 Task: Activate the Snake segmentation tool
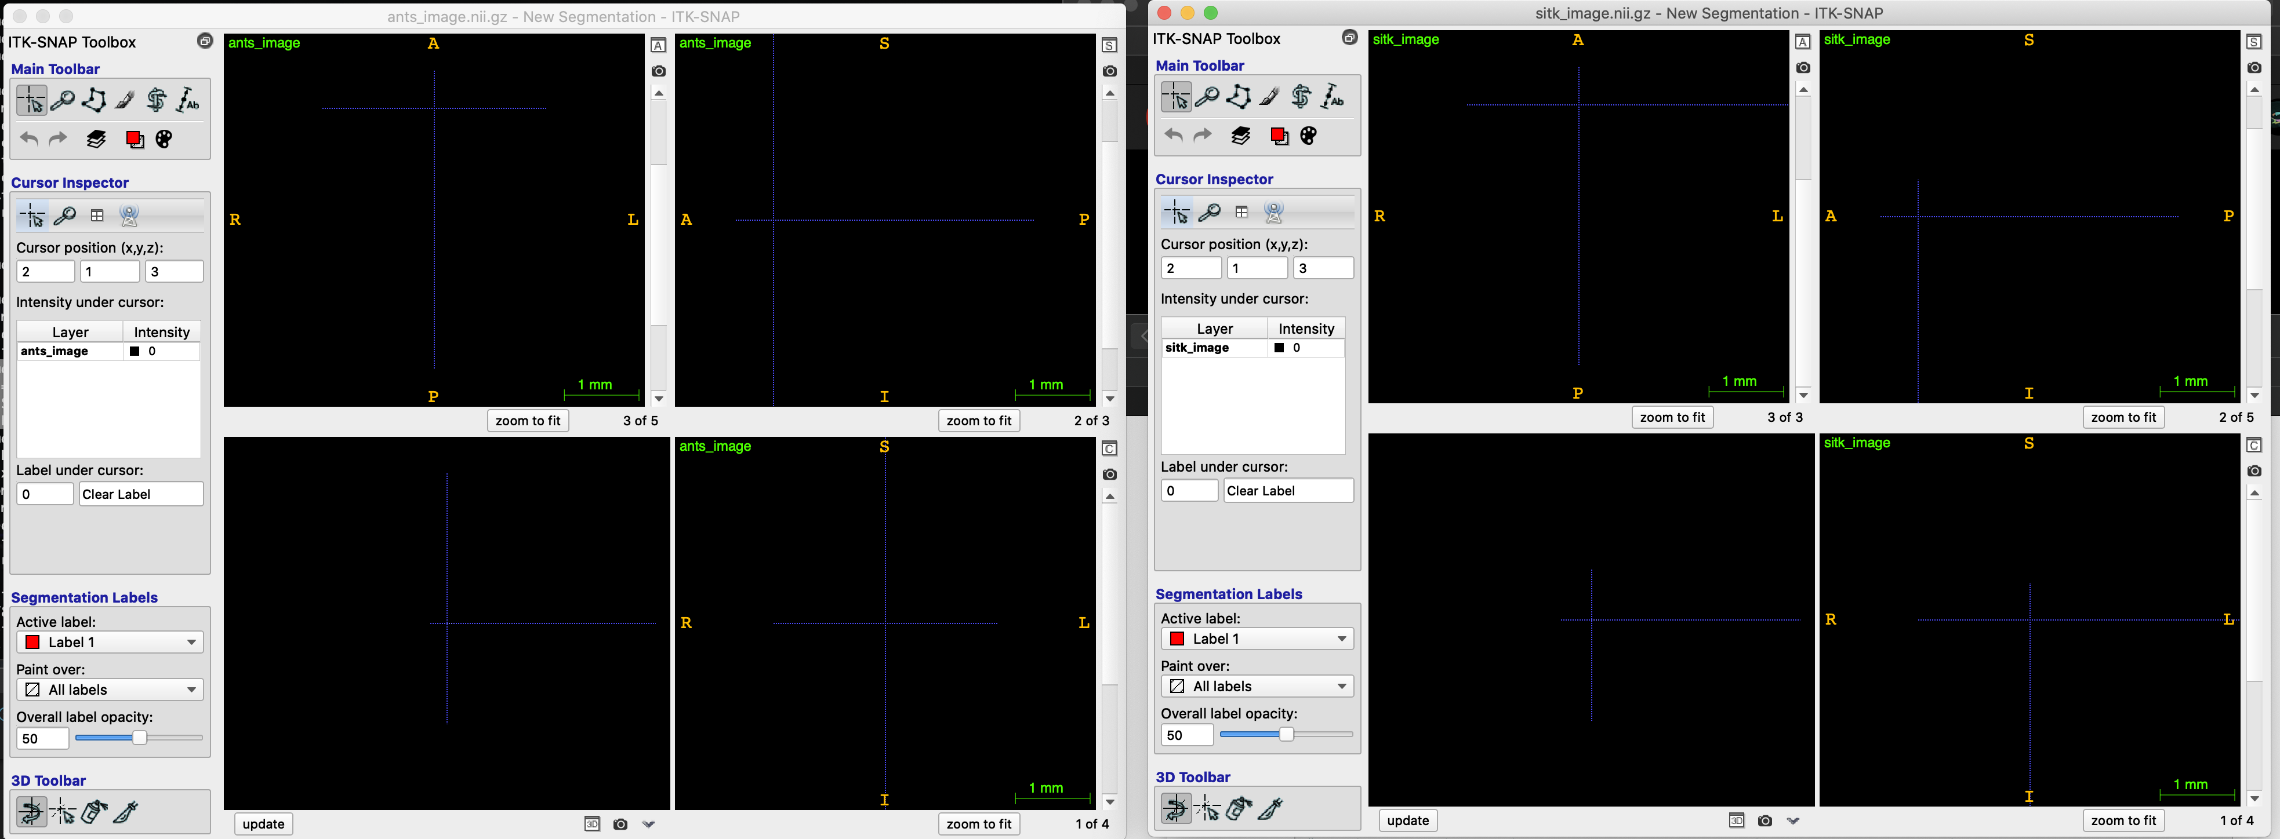point(156,100)
